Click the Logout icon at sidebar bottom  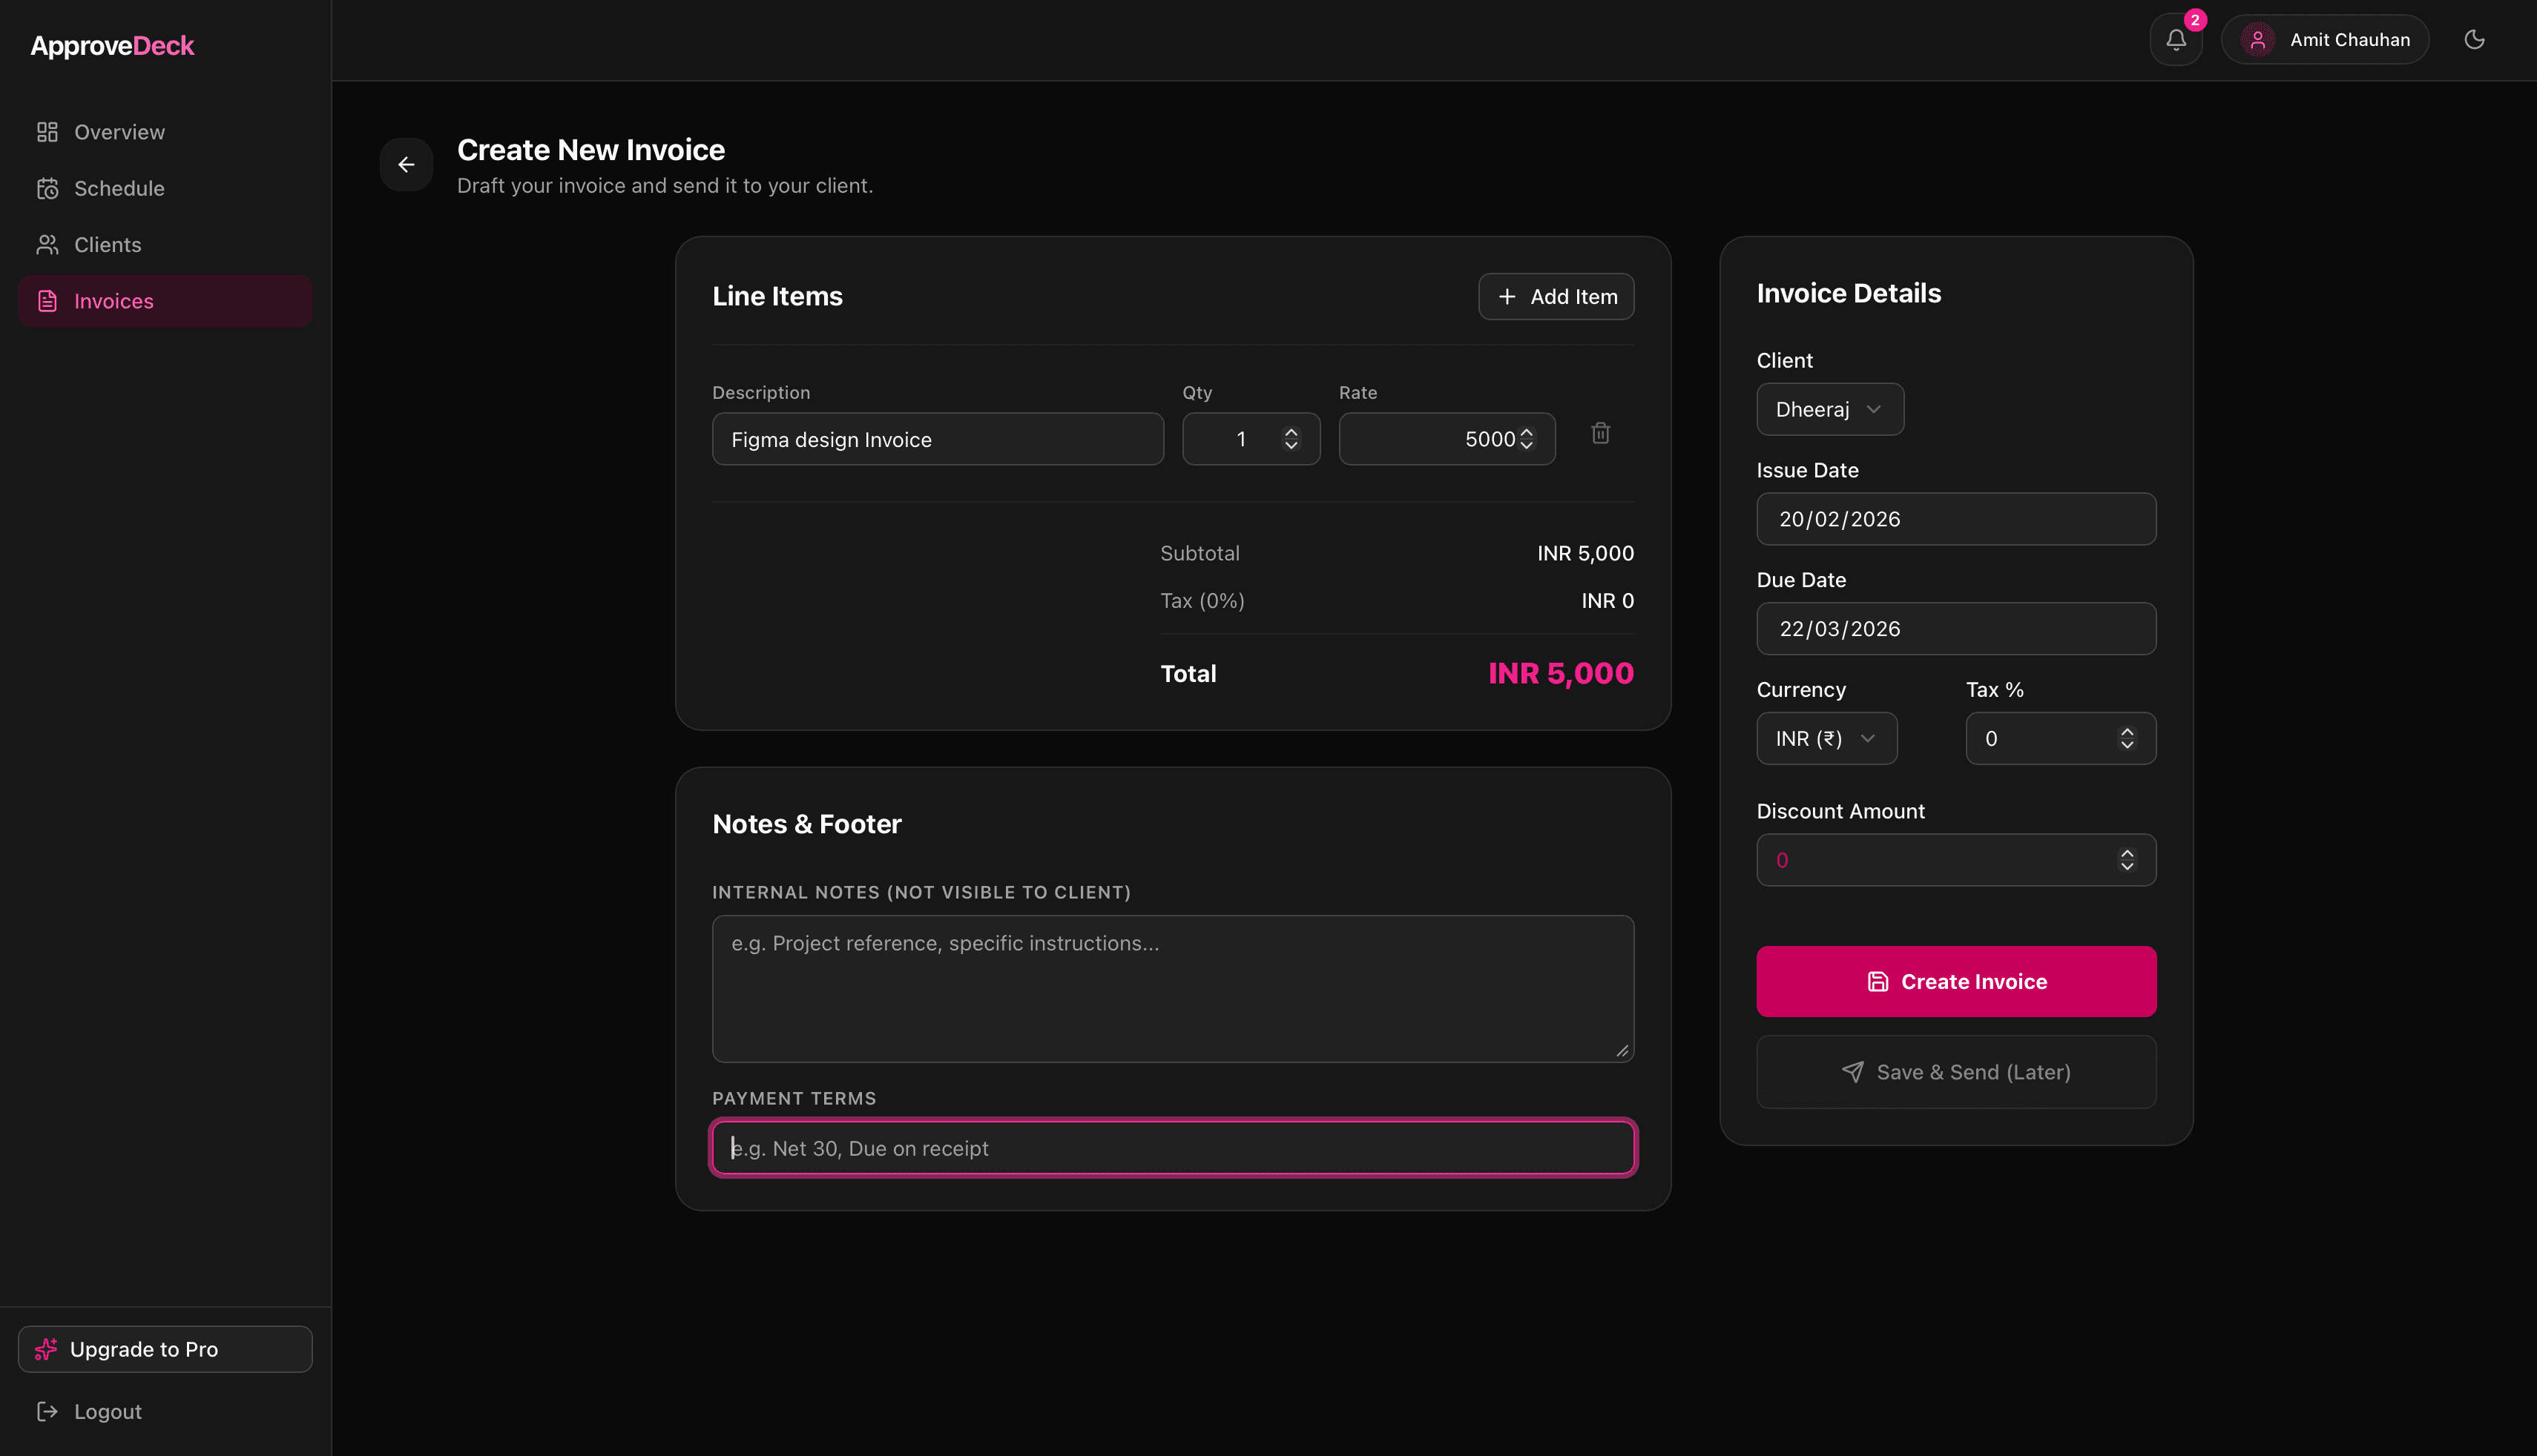(47, 1411)
